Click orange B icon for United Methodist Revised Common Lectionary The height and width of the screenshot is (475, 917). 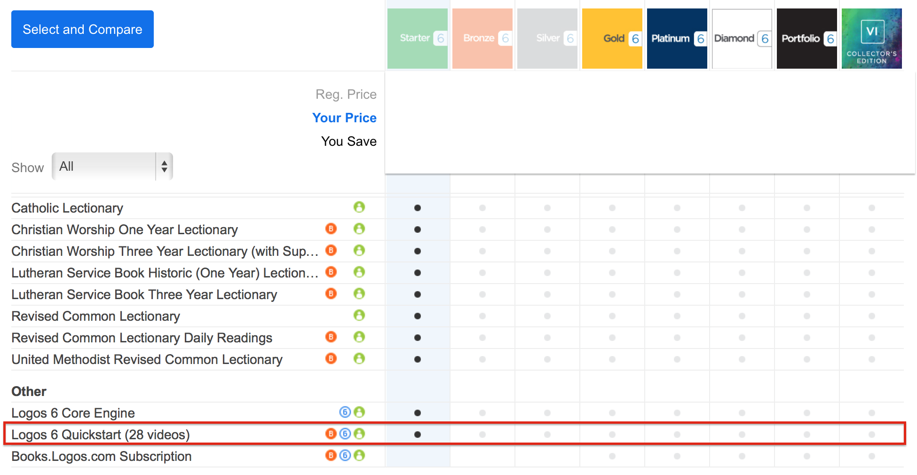click(331, 358)
